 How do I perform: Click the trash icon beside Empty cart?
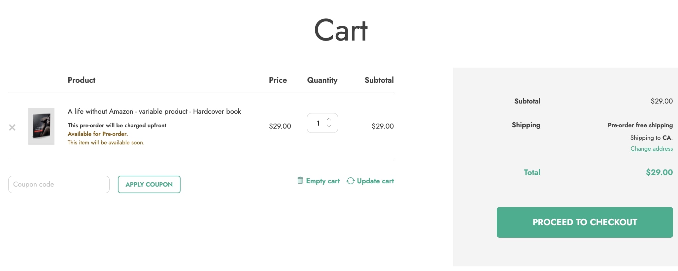tap(300, 180)
